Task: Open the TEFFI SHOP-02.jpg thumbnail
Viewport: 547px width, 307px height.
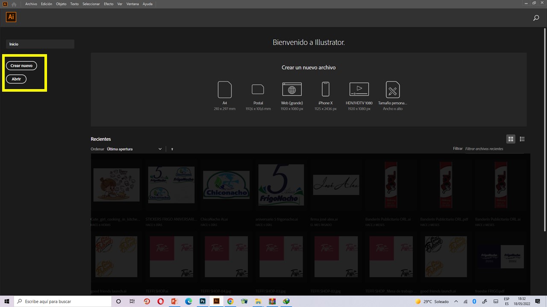Action: tap(336, 257)
